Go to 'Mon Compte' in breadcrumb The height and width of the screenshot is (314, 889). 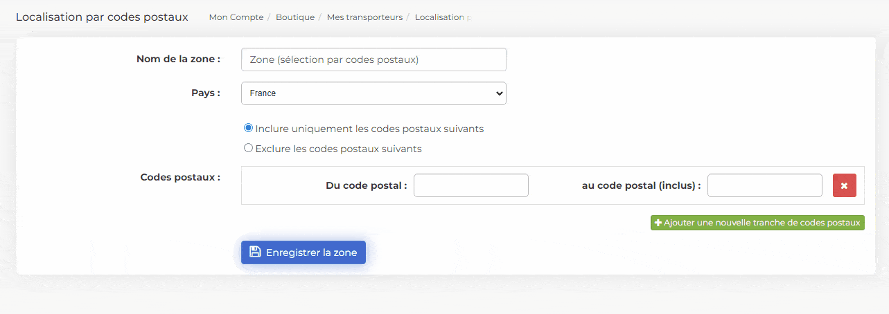click(x=236, y=17)
